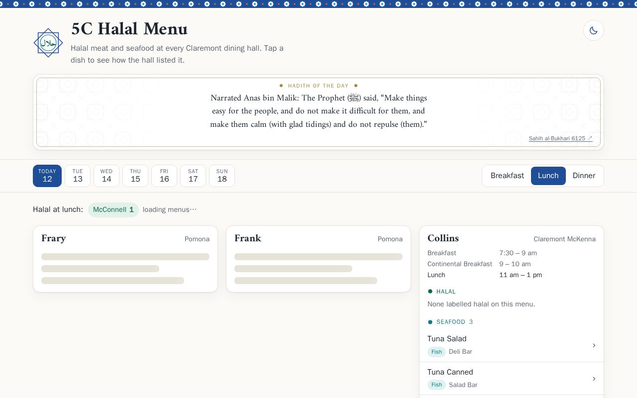The image size is (637, 398).
Task: Select Today 12 date
Action: (x=47, y=176)
